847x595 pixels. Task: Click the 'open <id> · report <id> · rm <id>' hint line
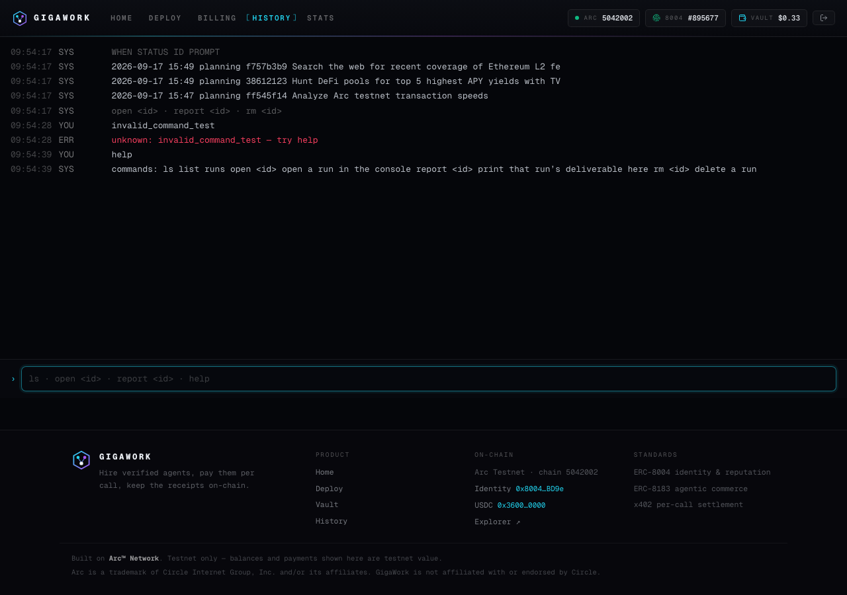(197, 111)
